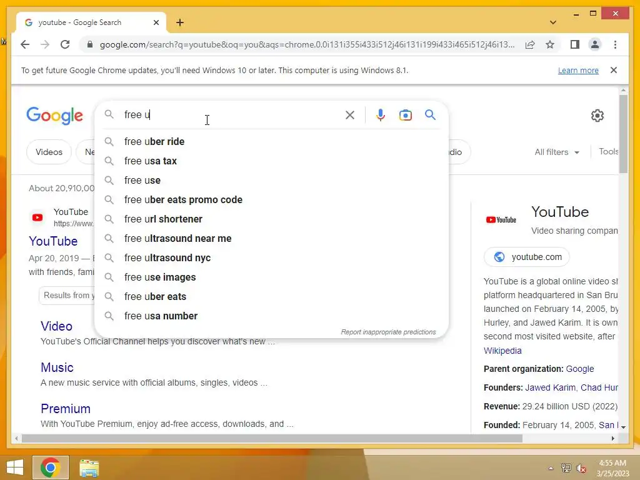Open the taskbar clock and date
The height and width of the screenshot is (480, 640).
[x=612, y=468]
